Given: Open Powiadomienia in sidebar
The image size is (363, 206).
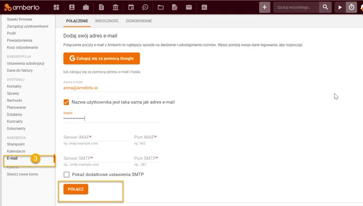Looking at the screenshot, I should [x=19, y=40].
